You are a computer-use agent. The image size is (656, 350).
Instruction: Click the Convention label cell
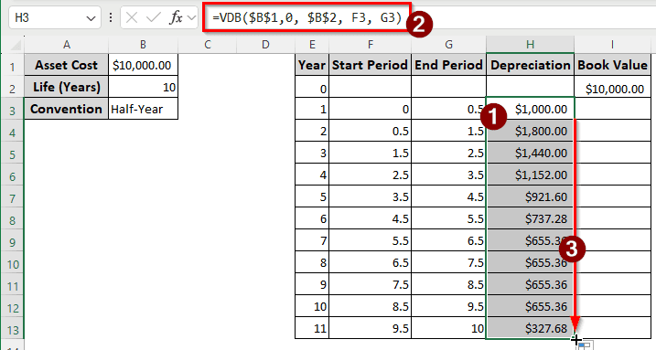(66, 109)
